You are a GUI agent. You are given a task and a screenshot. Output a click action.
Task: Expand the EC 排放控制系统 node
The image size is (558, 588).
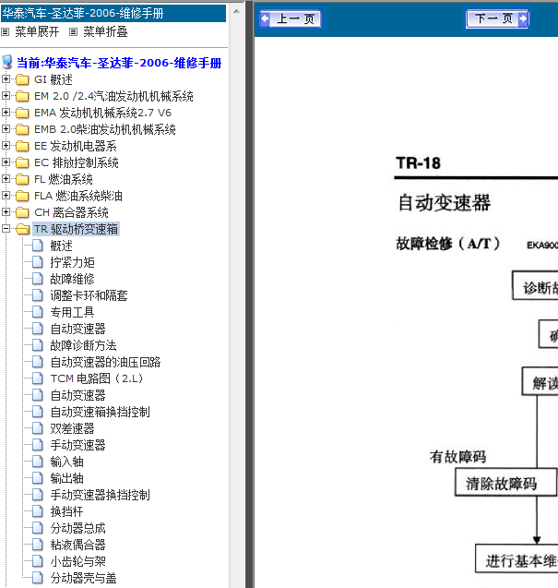(6, 162)
